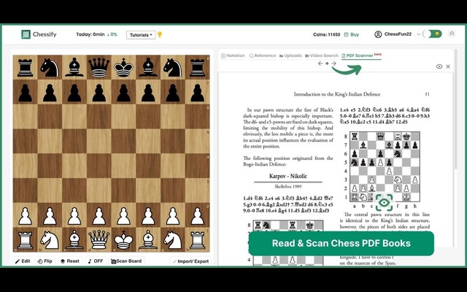Open the Import/ Export menu
The height and width of the screenshot is (292, 467).
click(x=190, y=261)
